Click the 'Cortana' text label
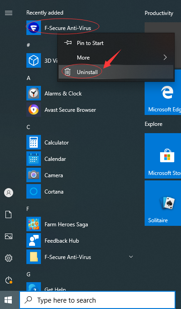The image size is (181, 309). (x=54, y=192)
